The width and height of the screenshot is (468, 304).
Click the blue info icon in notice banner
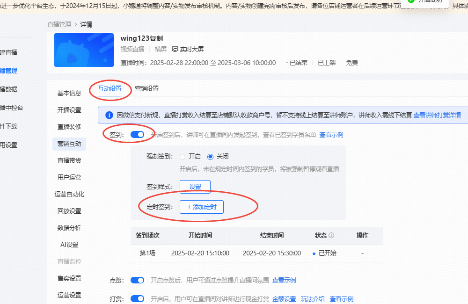[x=109, y=115]
